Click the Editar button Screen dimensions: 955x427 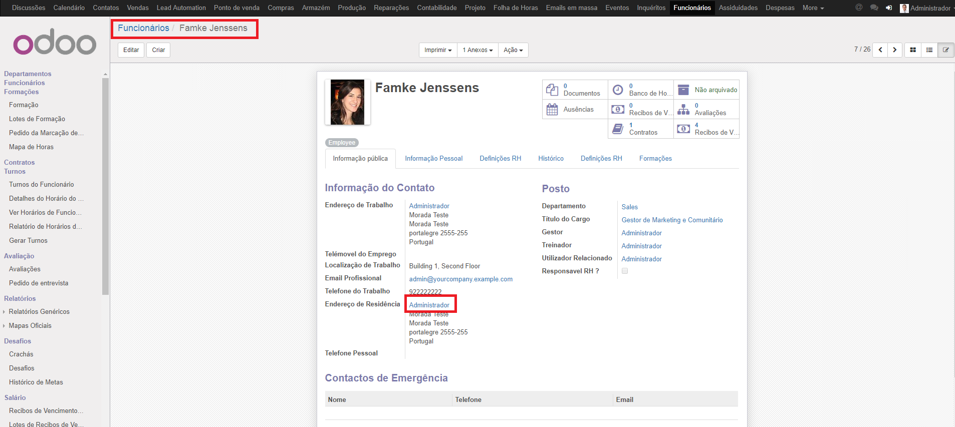click(131, 50)
